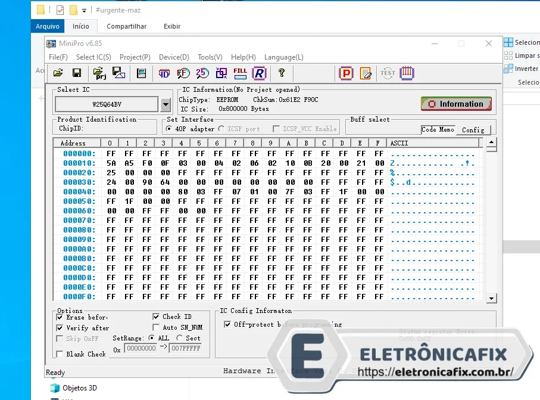Click the hex view scroll down arrow
Image resolution: width=540 pixels, height=400 pixels.
pos(491,299)
